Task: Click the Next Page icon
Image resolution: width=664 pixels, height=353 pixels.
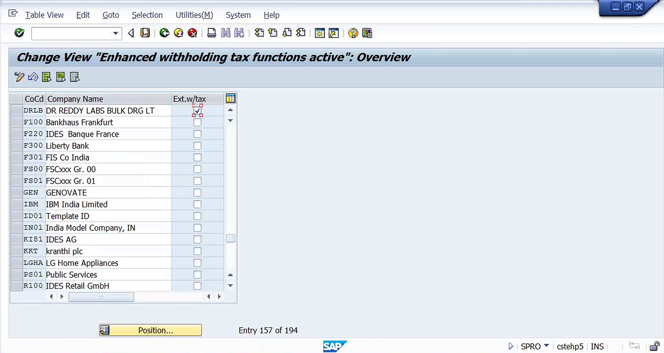Action: coord(287,33)
